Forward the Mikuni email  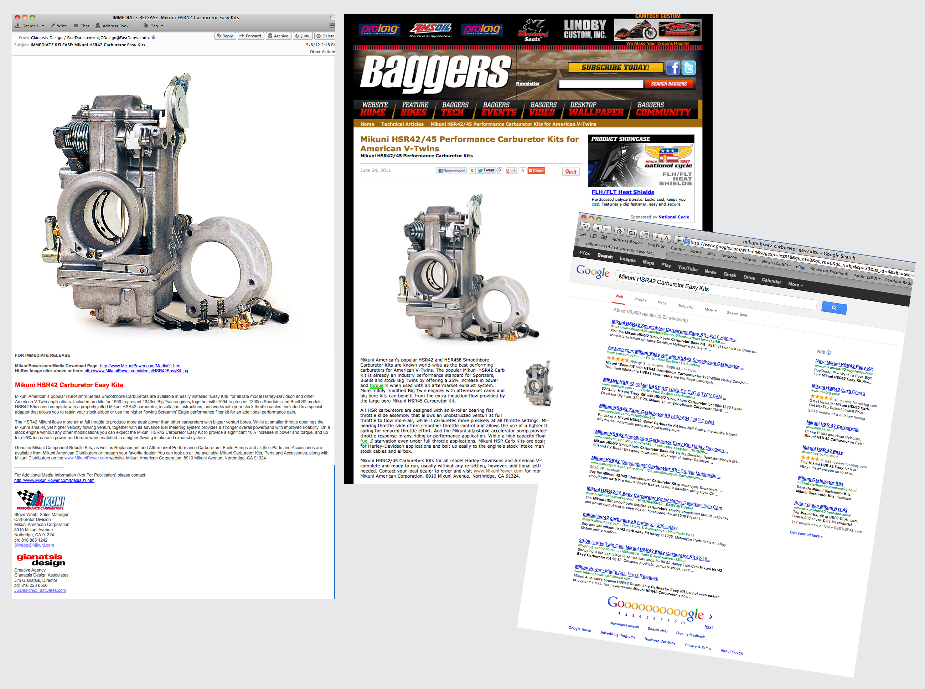pyautogui.click(x=250, y=36)
